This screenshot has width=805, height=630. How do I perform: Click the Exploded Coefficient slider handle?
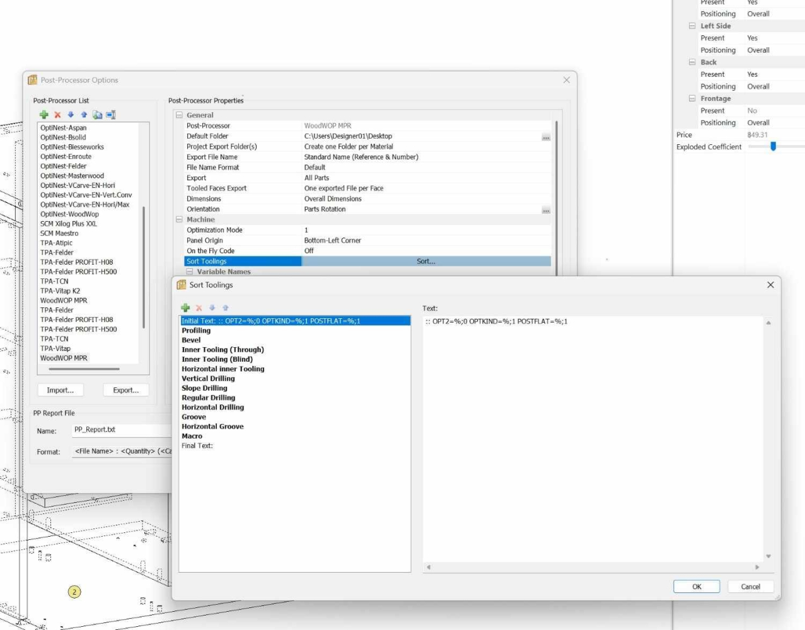tap(773, 147)
